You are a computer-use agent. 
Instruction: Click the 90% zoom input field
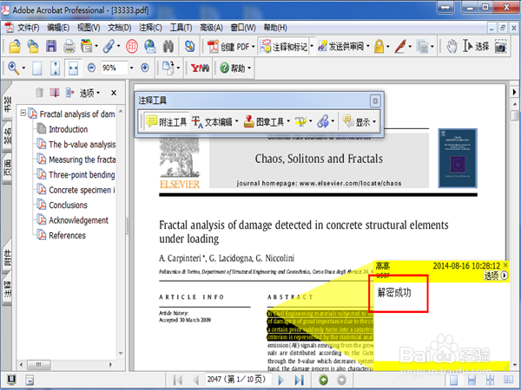click(114, 68)
